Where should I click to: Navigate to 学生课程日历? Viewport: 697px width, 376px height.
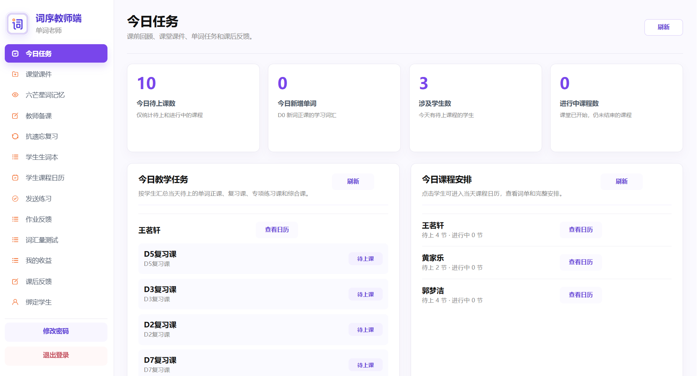coord(56,178)
